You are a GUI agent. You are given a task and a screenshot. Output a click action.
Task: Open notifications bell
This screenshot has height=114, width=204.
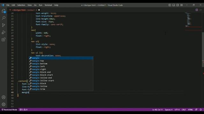(x=201, y=110)
